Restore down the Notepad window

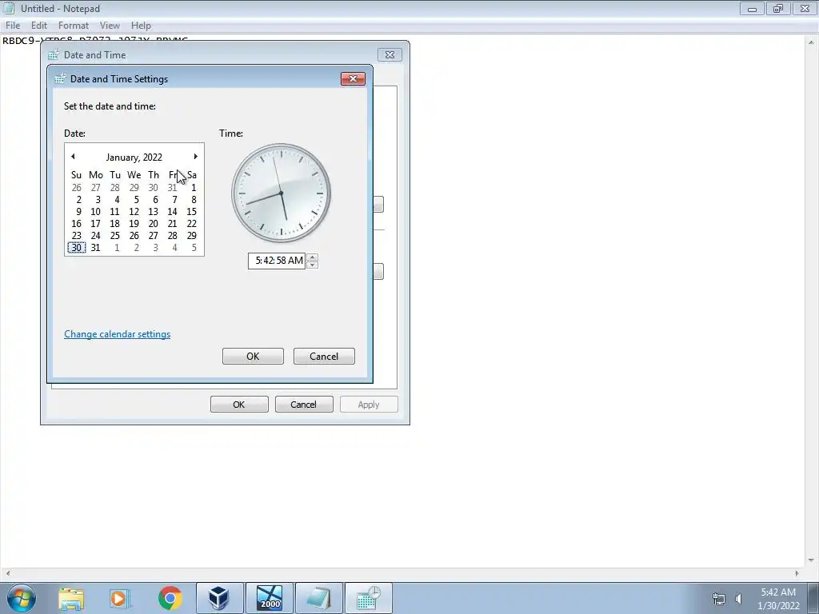tap(778, 8)
